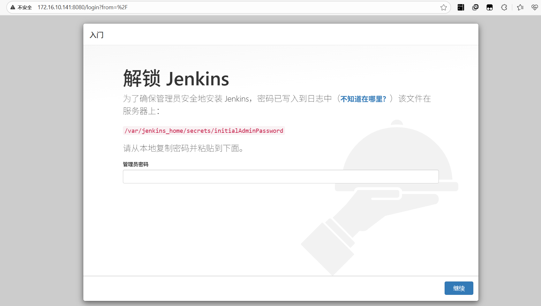Open the favorites list icon
541x306 pixels.
coord(520,7)
